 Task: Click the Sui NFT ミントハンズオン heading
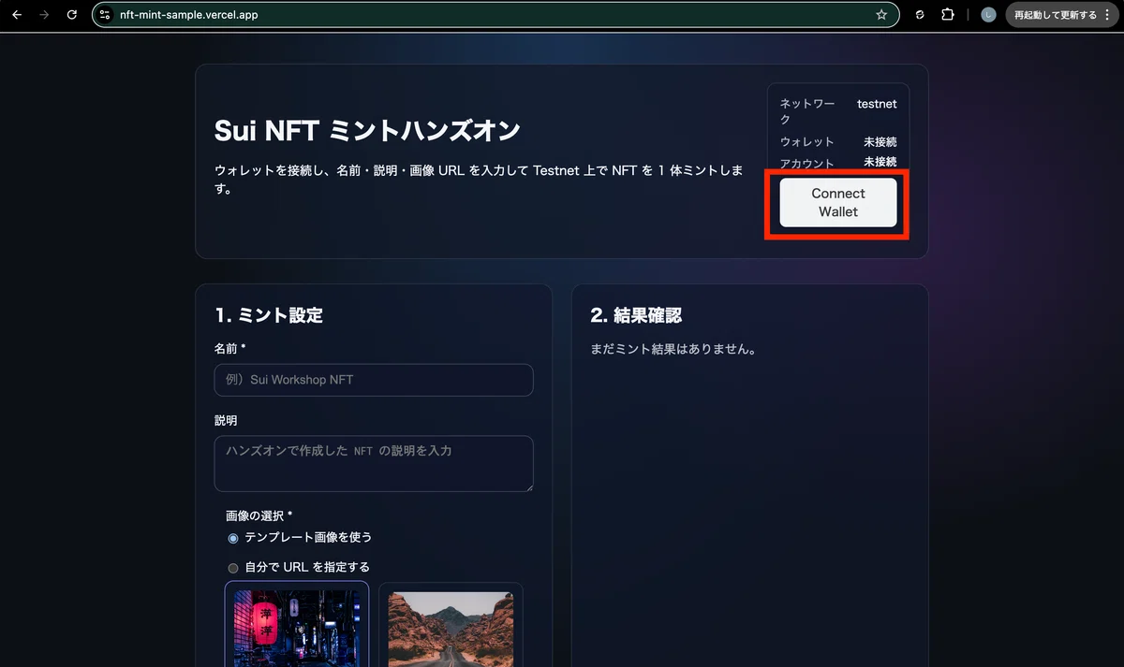point(367,131)
